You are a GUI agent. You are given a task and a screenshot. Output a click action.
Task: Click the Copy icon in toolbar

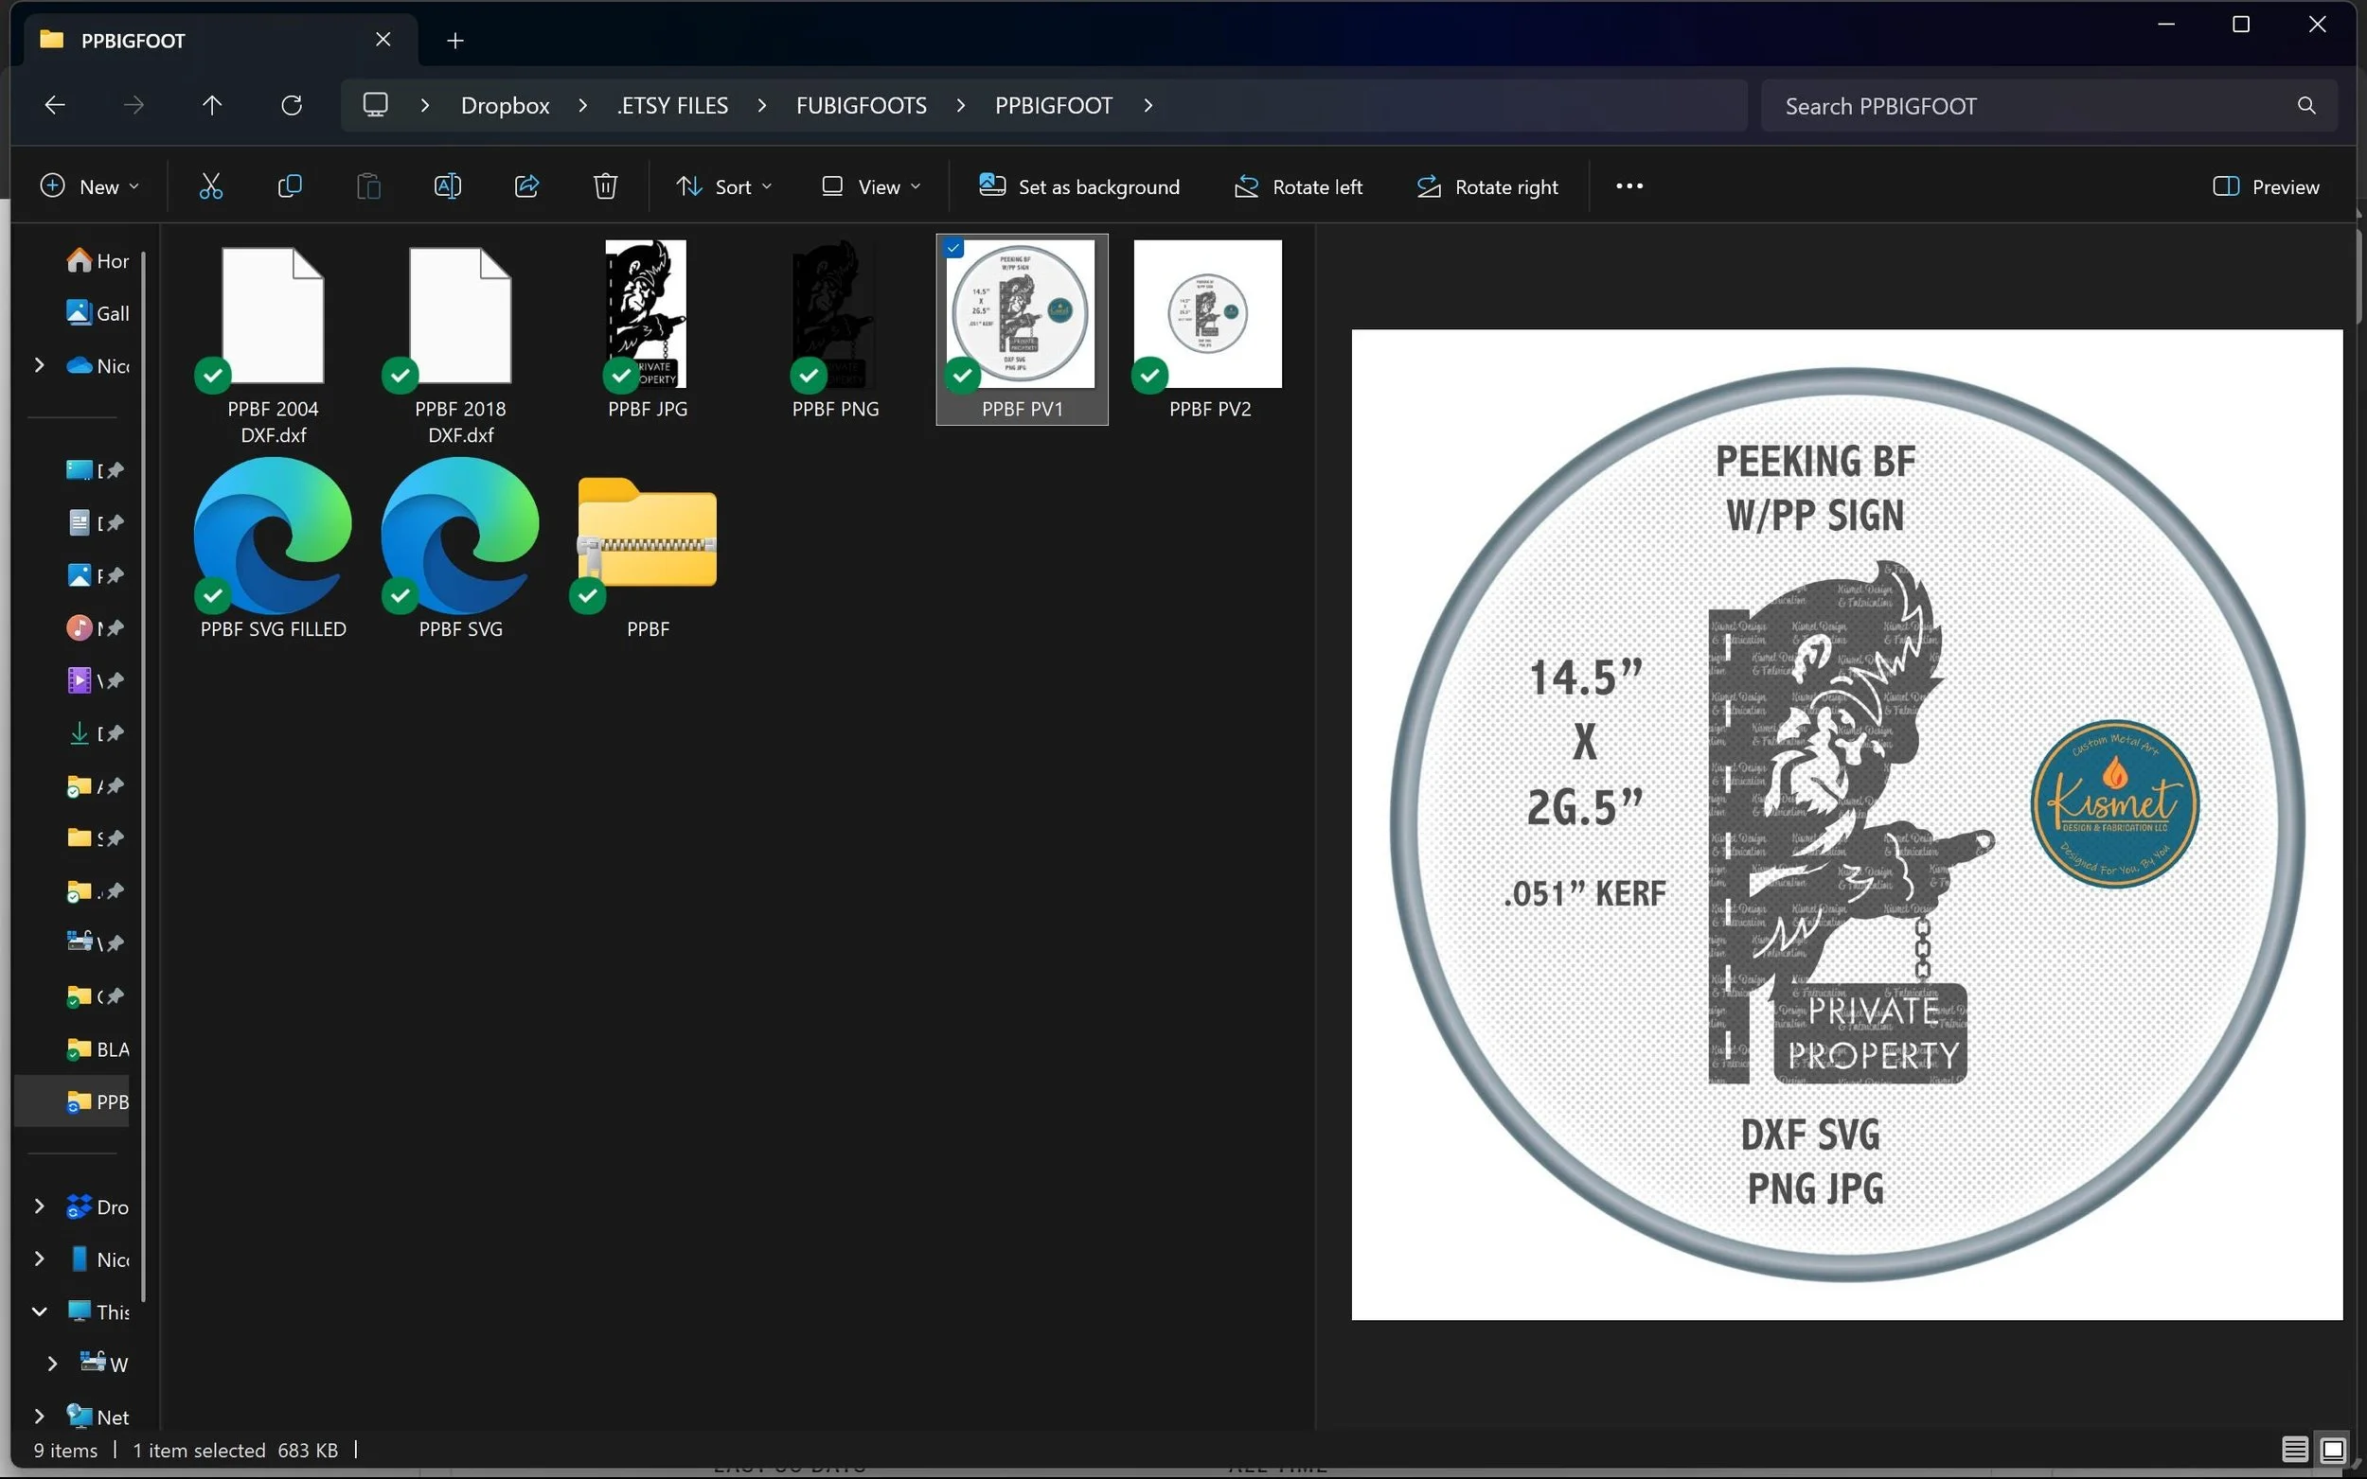click(290, 185)
